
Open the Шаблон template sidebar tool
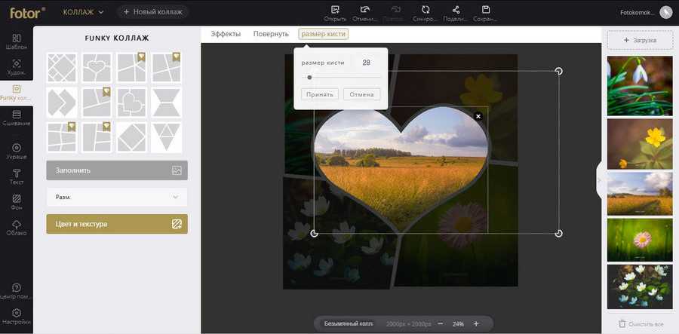(x=17, y=41)
